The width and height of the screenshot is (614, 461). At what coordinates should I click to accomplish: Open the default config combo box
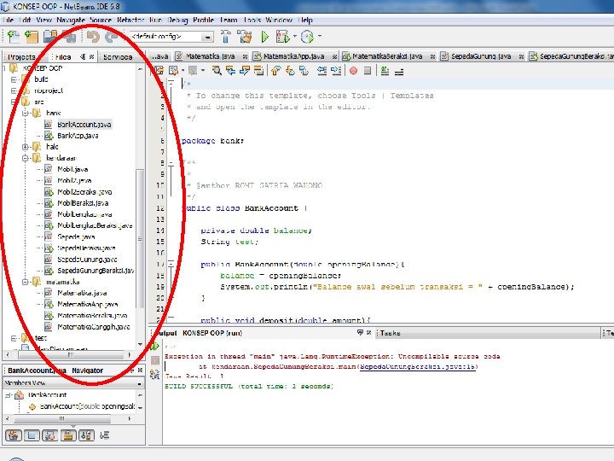tap(171, 37)
